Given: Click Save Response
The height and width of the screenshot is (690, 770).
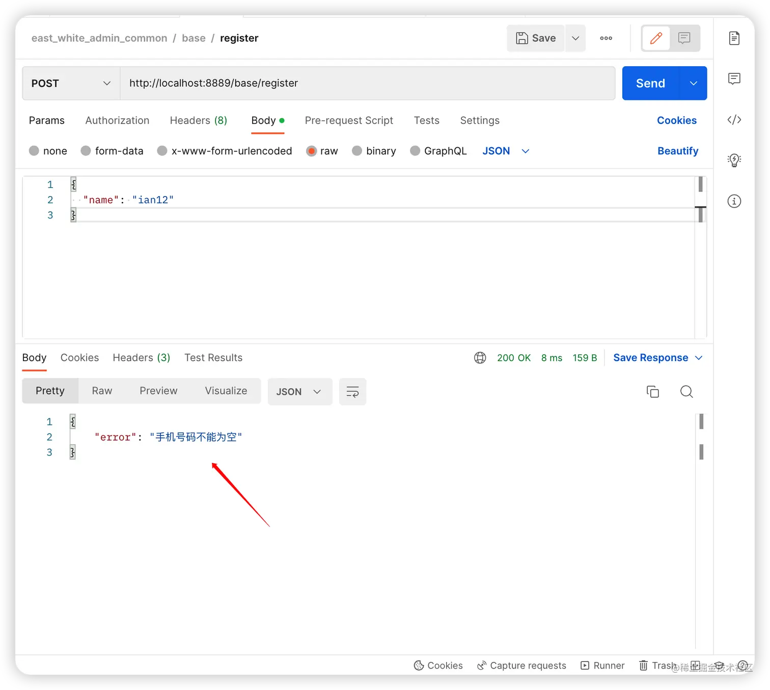Looking at the screenshot, I should 650,358.
